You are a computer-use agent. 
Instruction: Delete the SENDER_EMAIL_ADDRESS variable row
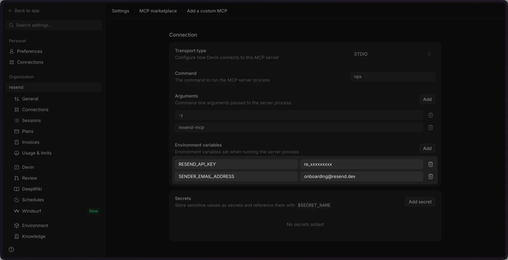tap(430, 176)
